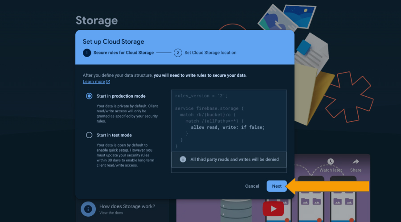Open How does Storage work docs link

click(x=127, y=206)
